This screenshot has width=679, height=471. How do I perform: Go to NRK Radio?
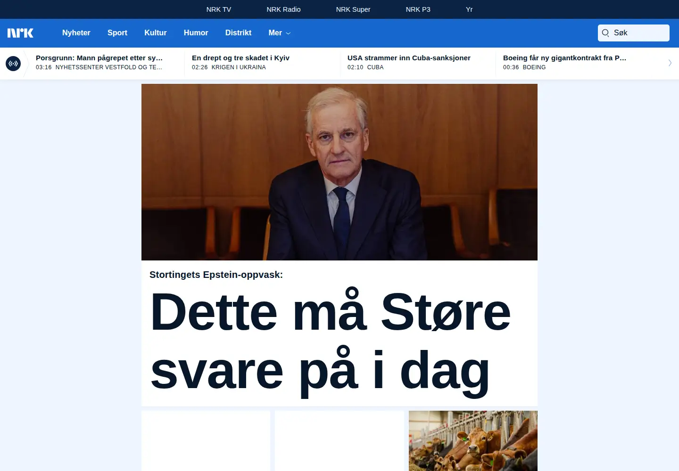point(283,9)
